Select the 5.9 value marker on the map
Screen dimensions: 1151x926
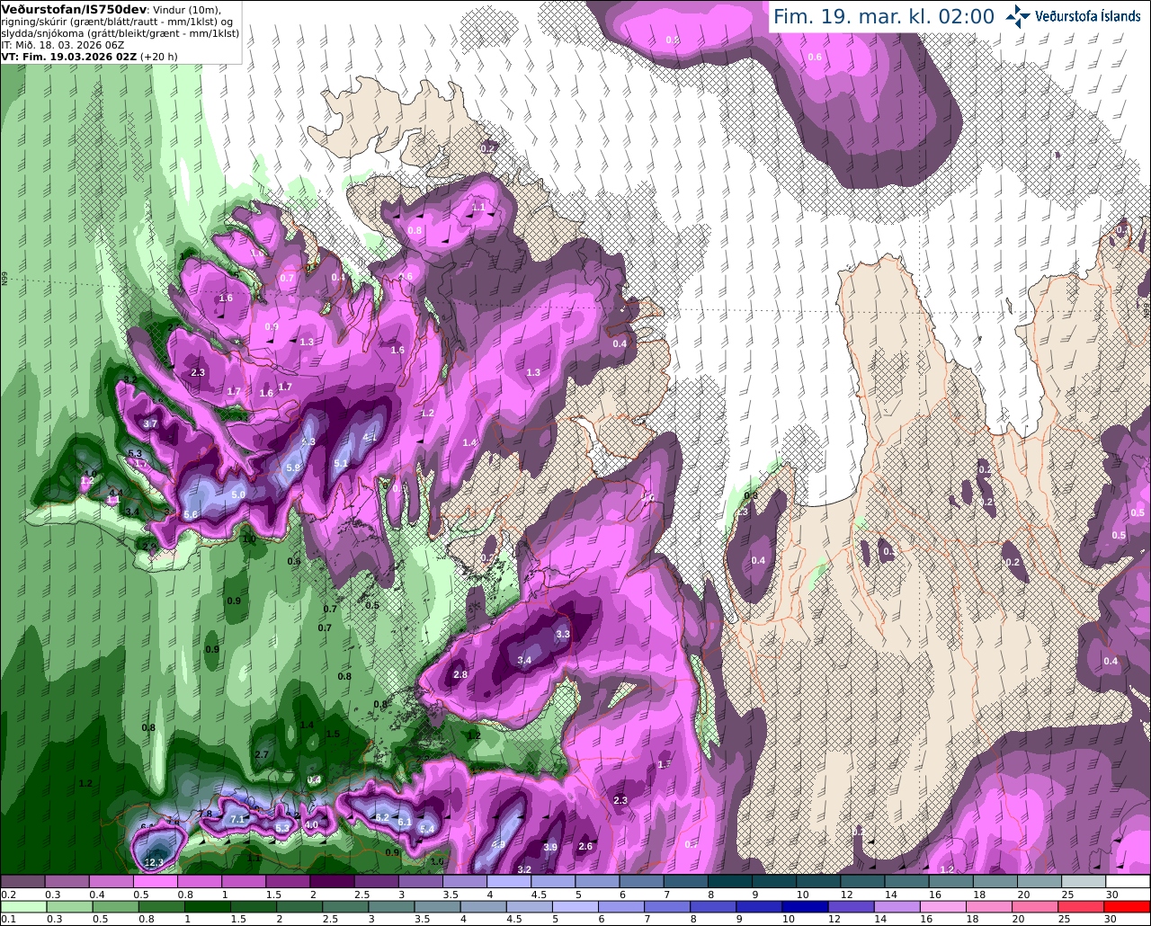tap(293, 467)
